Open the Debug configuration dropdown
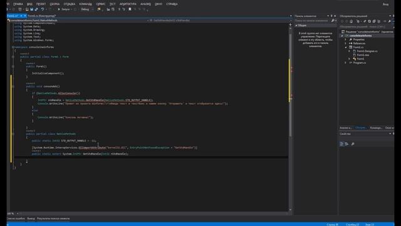 click(86, 9)
